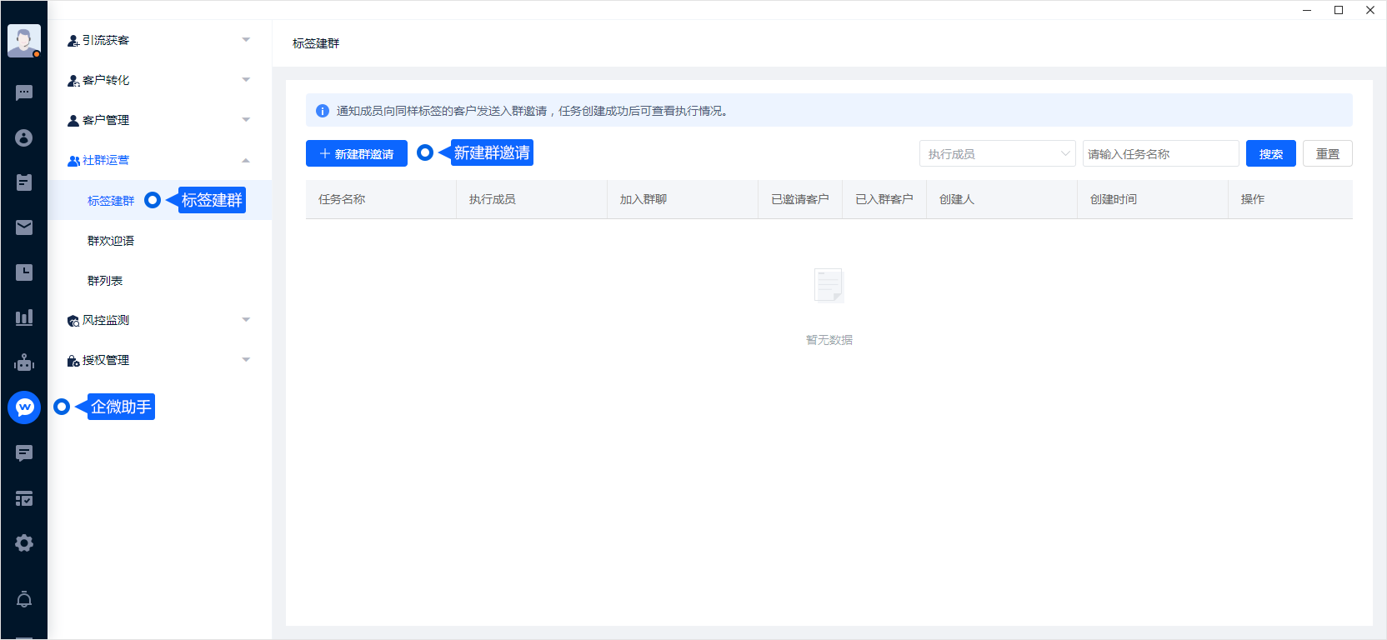Viewport: 1387px width, 640px height.
Task: Maximize the application window
Action: point(1339,10)
